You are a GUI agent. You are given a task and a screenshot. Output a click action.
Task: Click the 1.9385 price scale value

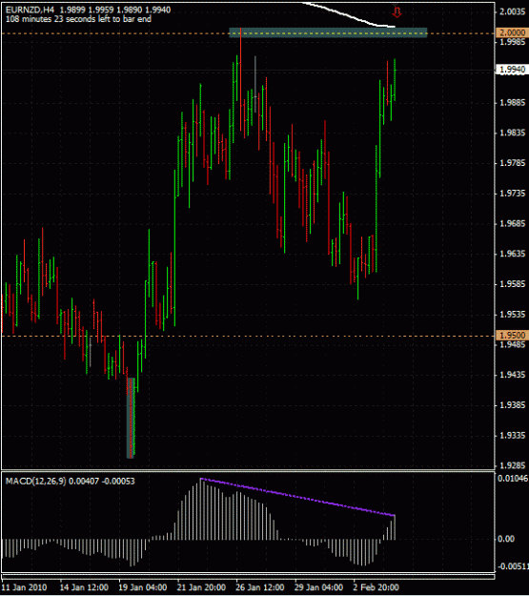click(513, 405)
